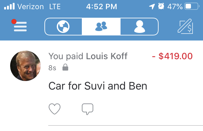Select the friends feed tab
203x131 pixels.
(x=101, y=27)
